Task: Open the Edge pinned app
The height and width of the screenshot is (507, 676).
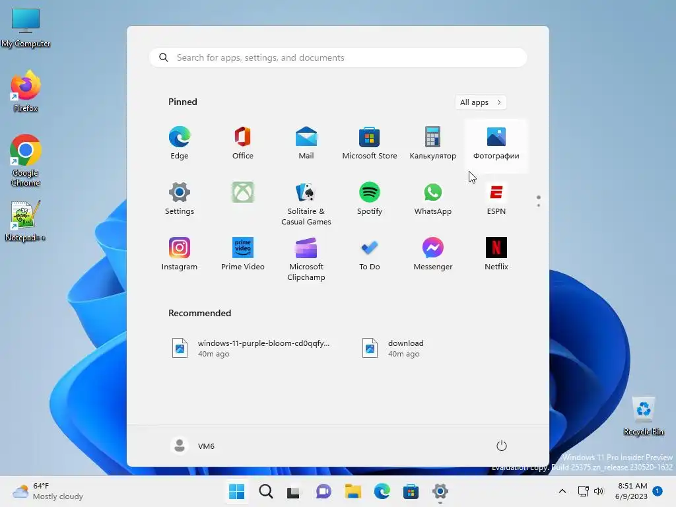Action: pos(180,143)
